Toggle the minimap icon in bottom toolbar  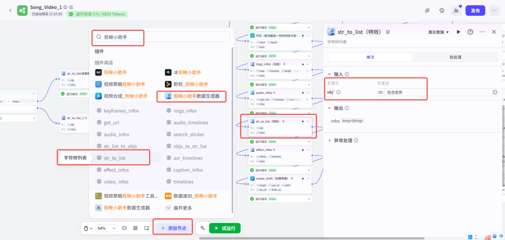pyautogui.click(x=146, y=228)
